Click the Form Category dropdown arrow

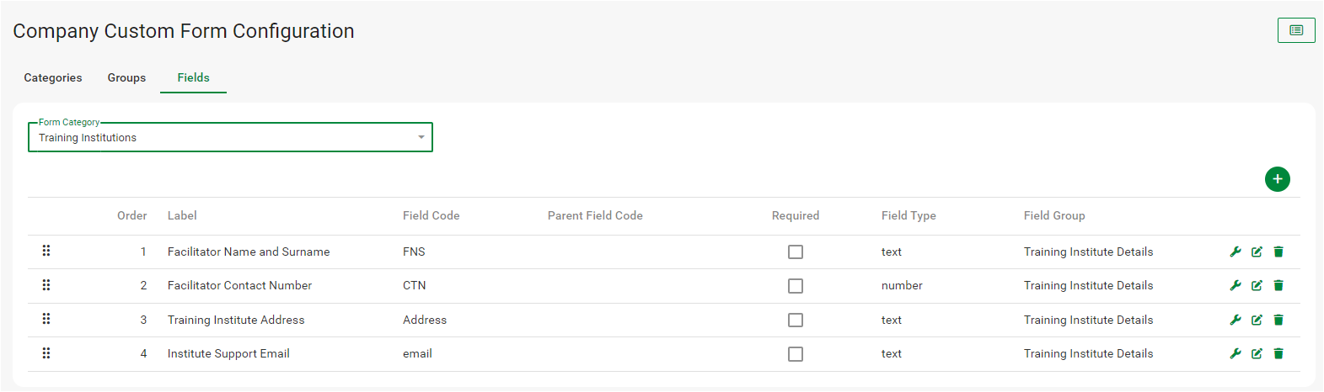click(x=421, y=137)
